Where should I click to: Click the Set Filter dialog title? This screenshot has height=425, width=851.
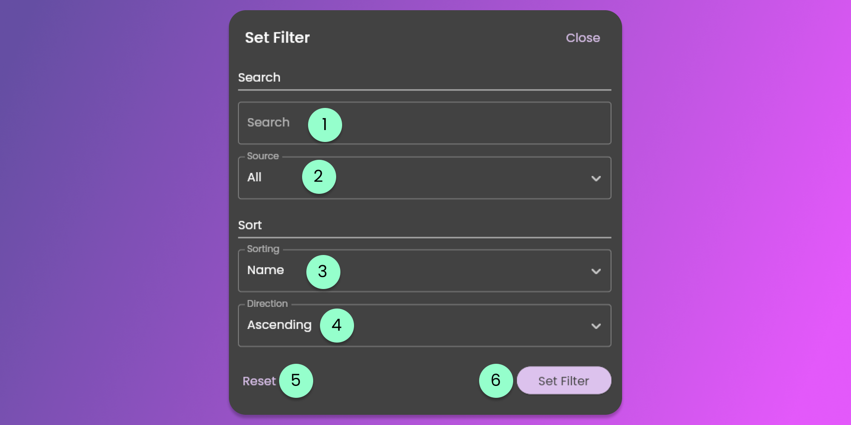[x=277, y=38]
